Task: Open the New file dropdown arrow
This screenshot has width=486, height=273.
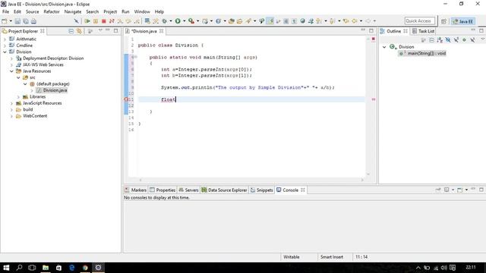Action: [11, 21]
